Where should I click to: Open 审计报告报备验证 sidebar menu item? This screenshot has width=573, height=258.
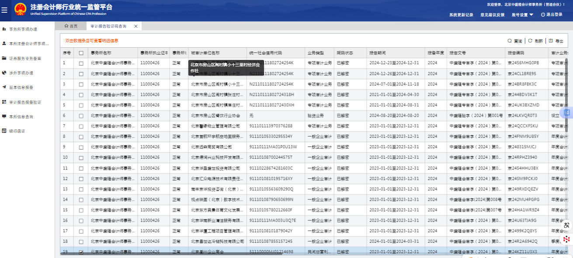[x=25, y=102]
